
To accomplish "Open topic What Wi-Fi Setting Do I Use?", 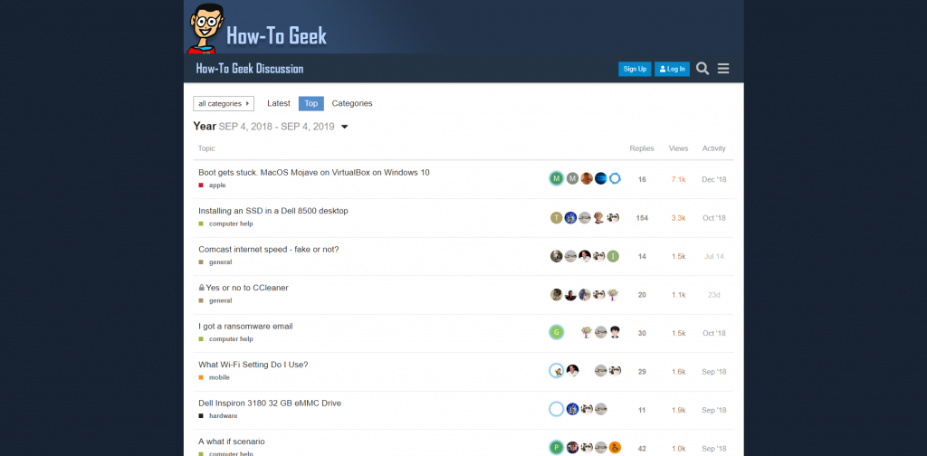I will click(x=253, y=365).
